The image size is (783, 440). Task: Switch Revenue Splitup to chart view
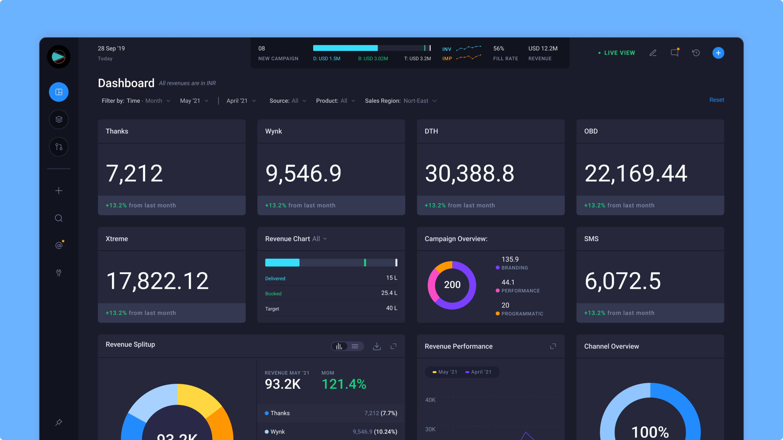click(339, 346)
